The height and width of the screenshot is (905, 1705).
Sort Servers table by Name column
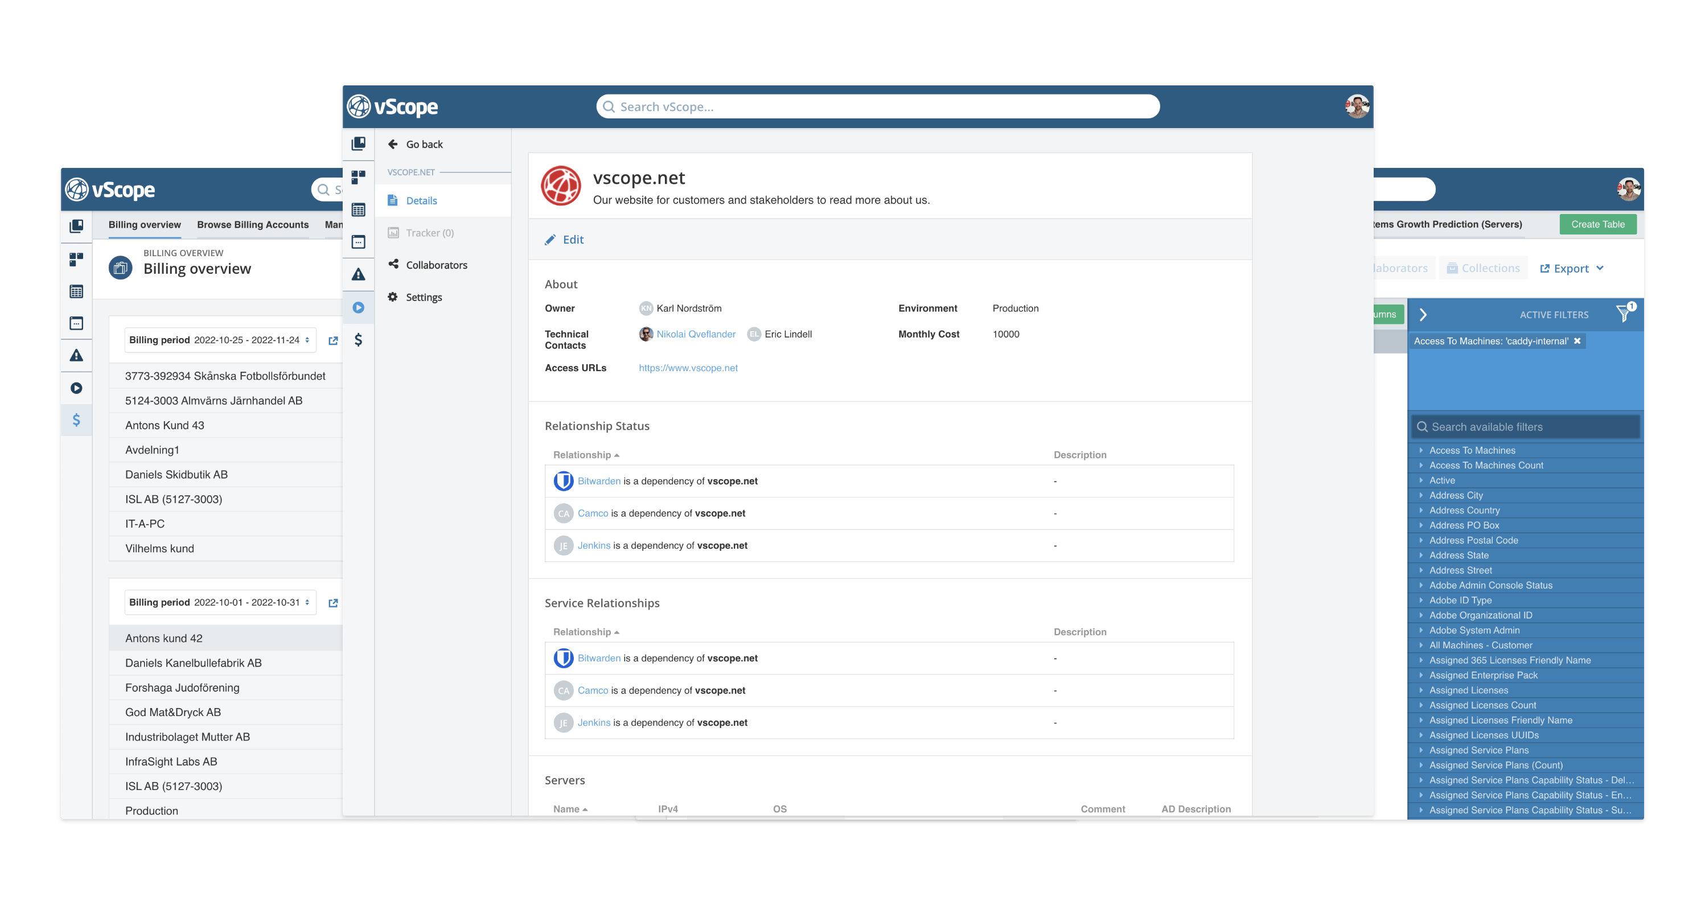(570, 809)
